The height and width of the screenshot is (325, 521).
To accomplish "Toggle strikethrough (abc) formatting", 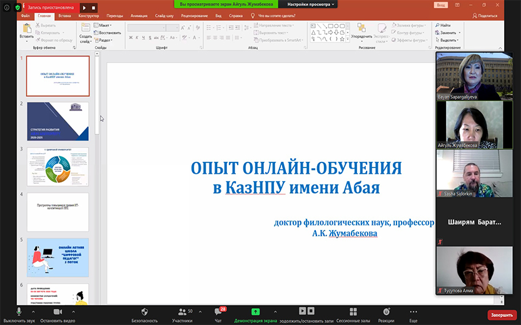I will 156,38.
